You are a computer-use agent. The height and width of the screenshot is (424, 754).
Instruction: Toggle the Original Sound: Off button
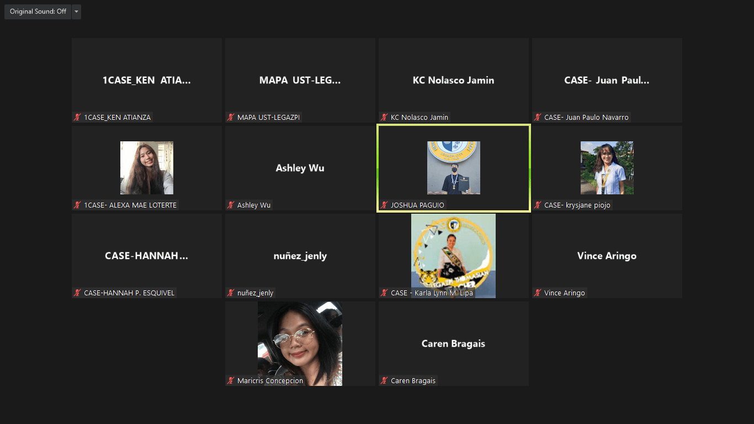tap(38, 12)
